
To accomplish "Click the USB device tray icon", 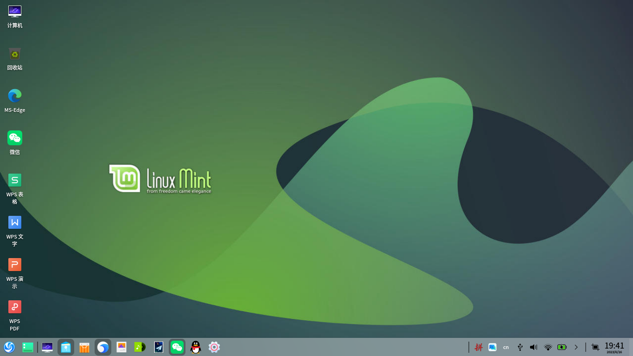I will (x=520, y=347).
